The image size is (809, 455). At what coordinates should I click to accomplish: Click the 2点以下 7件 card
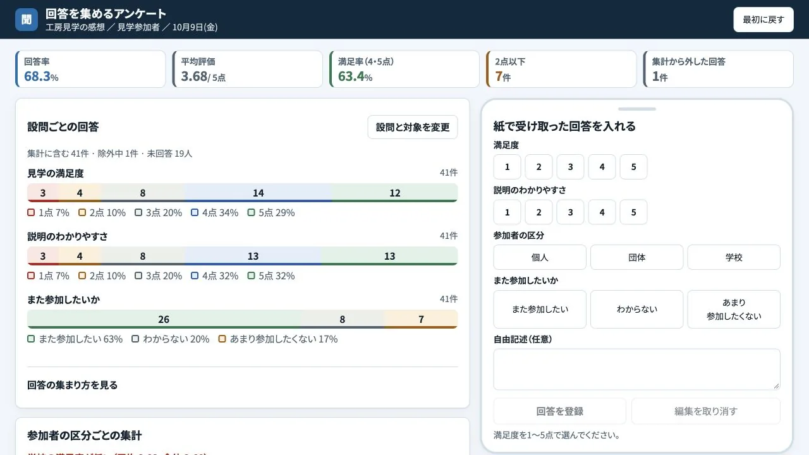click(x=561, y=70)
